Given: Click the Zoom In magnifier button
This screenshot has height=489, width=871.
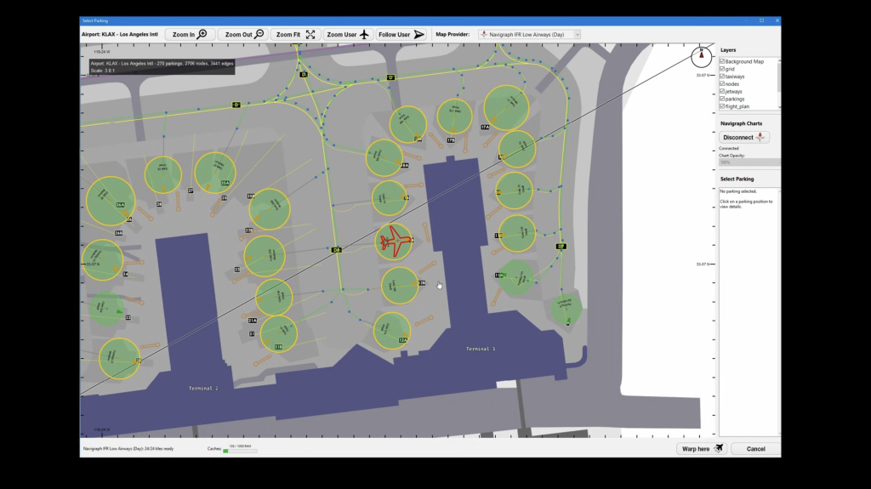Looking at the screenshot, I should (190, 35).
